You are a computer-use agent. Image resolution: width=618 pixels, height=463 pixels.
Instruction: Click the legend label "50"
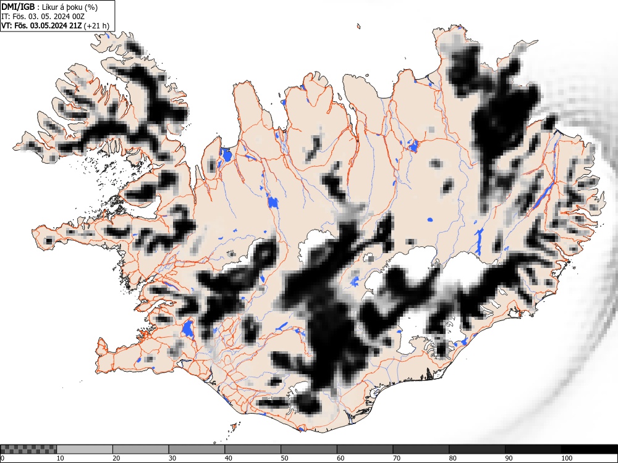coord(284,458)
